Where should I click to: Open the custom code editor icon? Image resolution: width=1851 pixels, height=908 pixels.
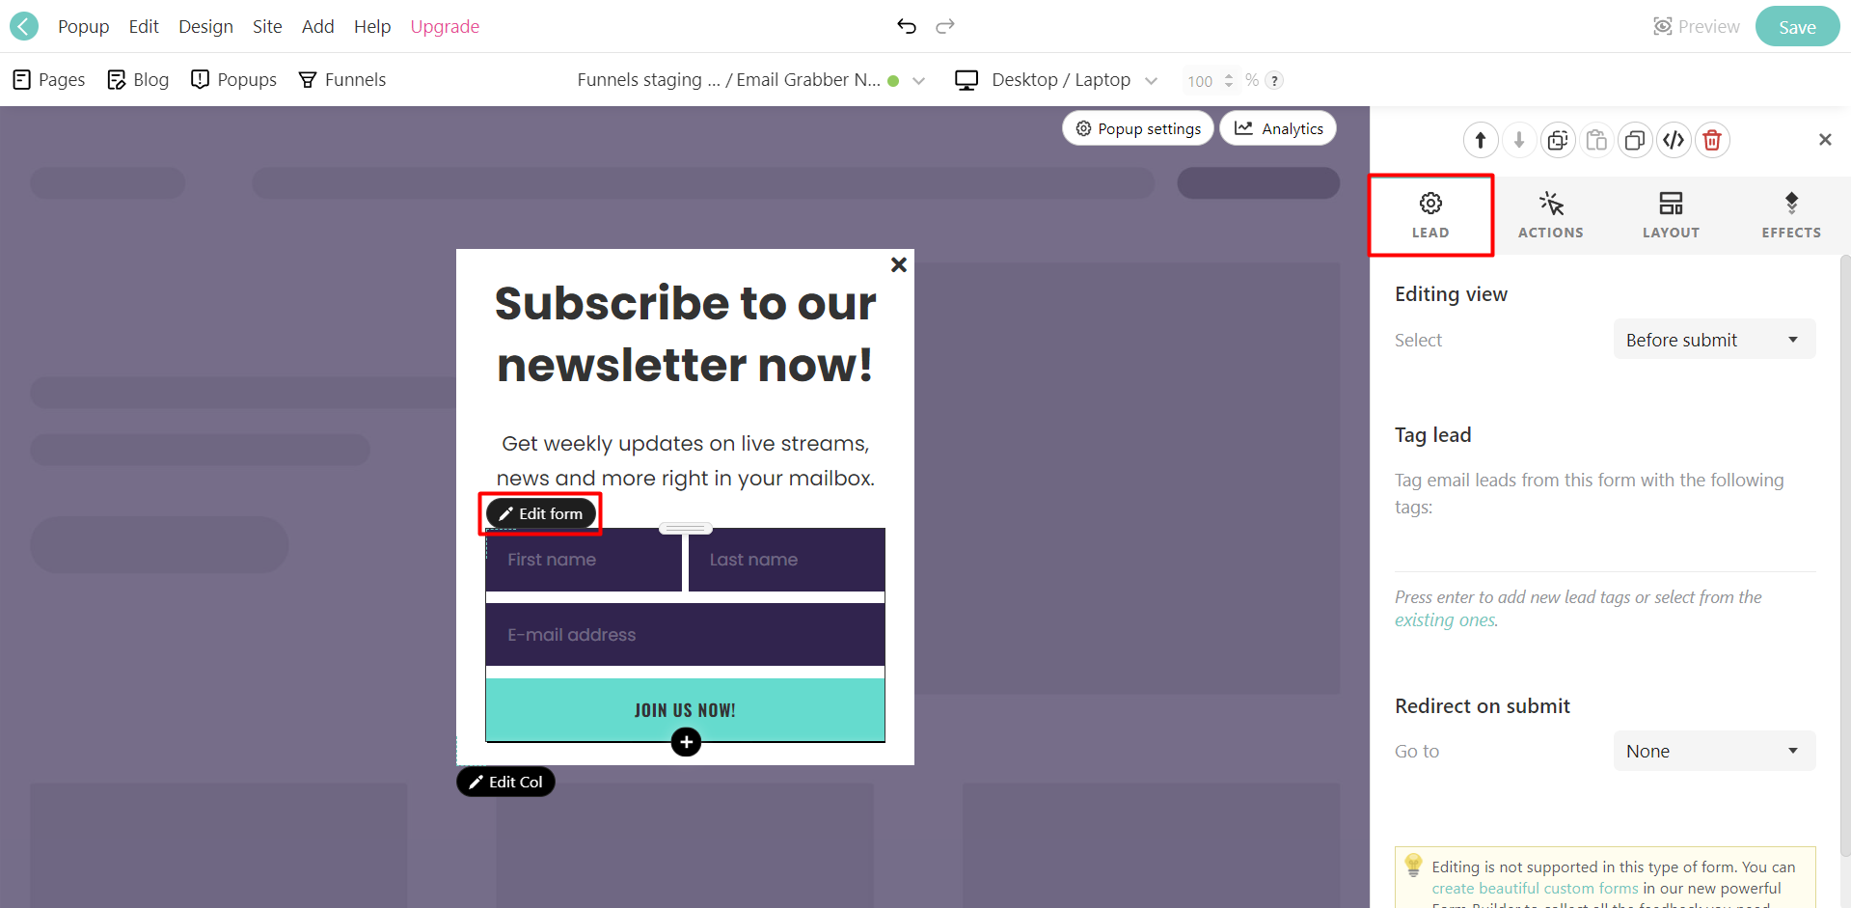coord(1674,140)
